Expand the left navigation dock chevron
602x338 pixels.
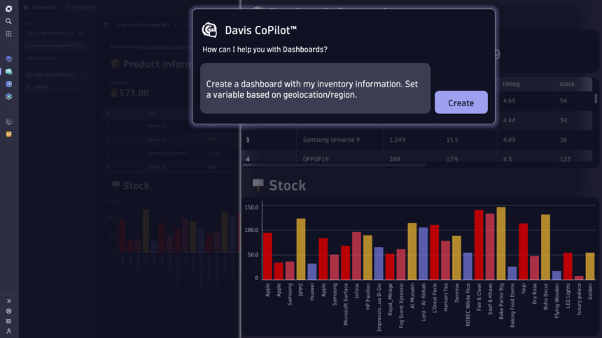[9, 301]
